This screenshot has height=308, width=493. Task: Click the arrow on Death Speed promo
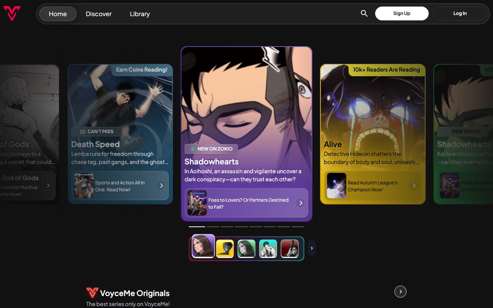[161, 186]
